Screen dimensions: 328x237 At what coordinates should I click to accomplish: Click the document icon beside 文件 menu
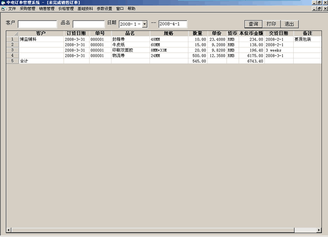point(3,8)
